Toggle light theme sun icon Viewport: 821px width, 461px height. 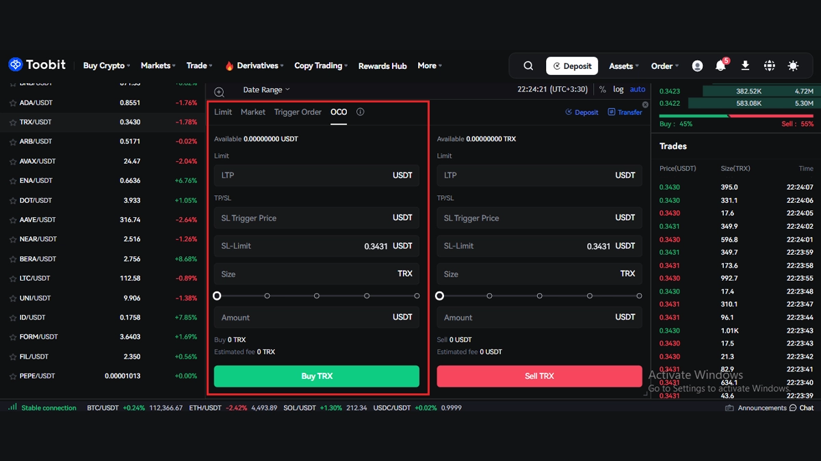[x=793, y=66]
